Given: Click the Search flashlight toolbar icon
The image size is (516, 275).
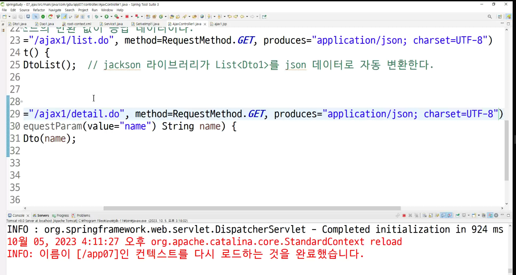Looking at the screenshot, I should (184, 16).
